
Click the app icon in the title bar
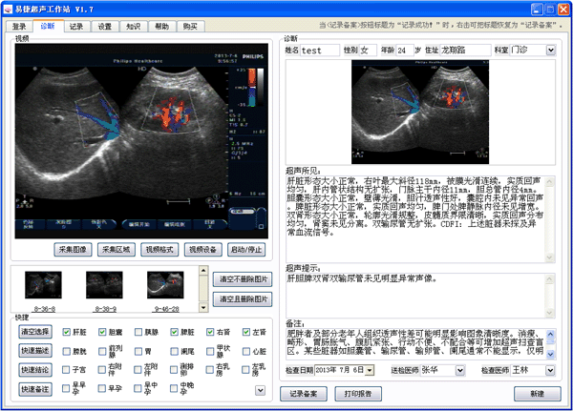(x=9, y=9)
